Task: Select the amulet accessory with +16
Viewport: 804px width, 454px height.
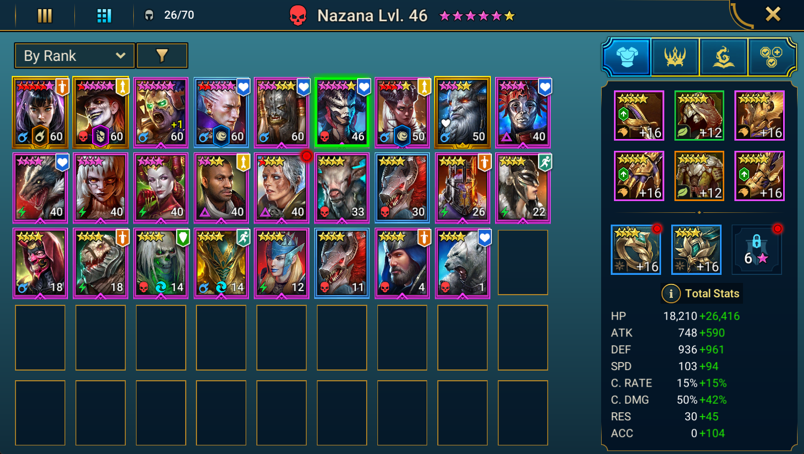Action: (696, 250)
